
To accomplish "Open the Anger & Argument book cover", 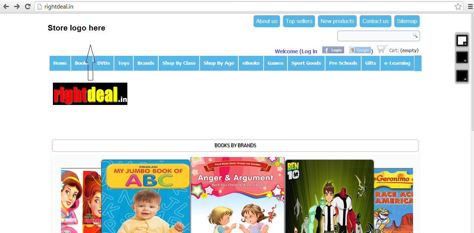I will click(x=238, y=195).
